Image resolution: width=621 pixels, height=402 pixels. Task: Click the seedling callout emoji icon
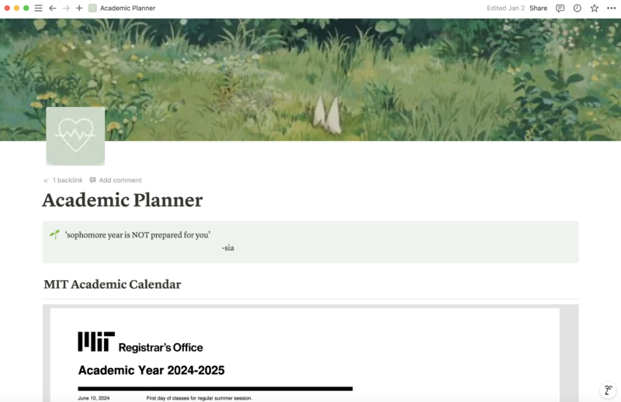[54, 234]
